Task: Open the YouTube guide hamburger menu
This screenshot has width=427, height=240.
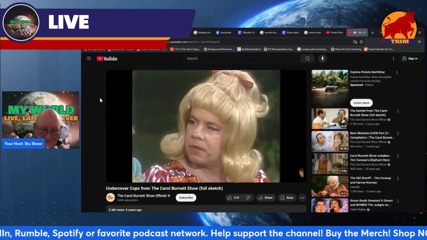Action: [x=89, y=58]
